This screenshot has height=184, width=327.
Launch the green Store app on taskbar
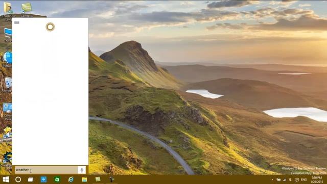57,179
